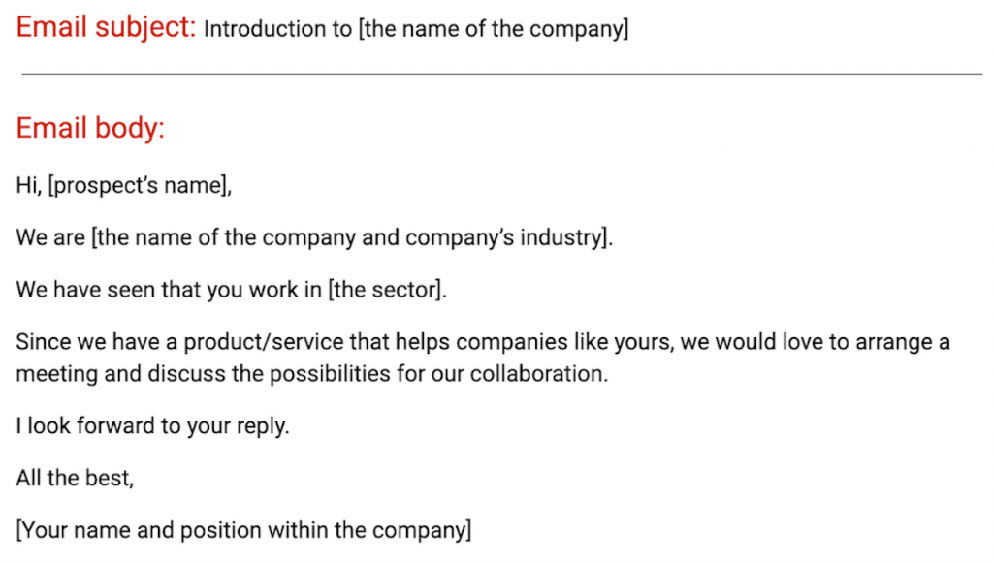Click the line "I look forward to your reply."
The image size is (993, 562).
[x=152, y=426]
